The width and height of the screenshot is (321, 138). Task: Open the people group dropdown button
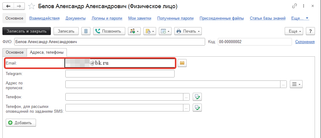pos(134,31)
